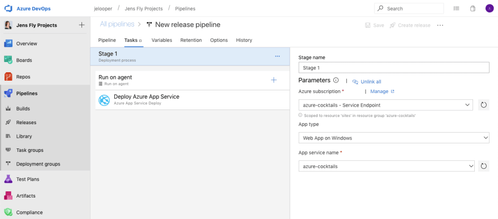This screenshot has height=219, width=498.
Task: Open the Compliance shield icon
Action: (x=8, y=212)
